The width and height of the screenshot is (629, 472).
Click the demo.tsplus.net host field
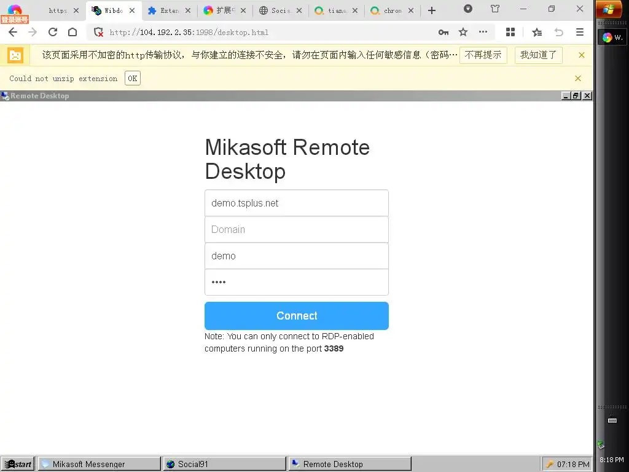coord(297,203)
